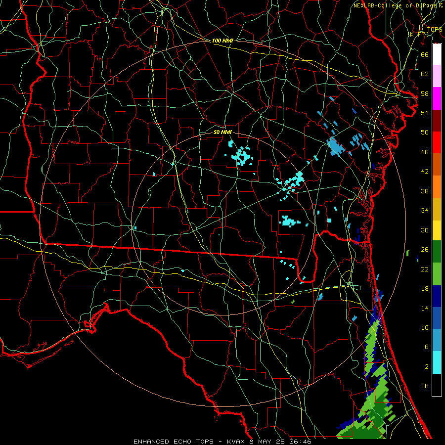
Task: Select the white legend color swatch
Action: coord(437,54)
